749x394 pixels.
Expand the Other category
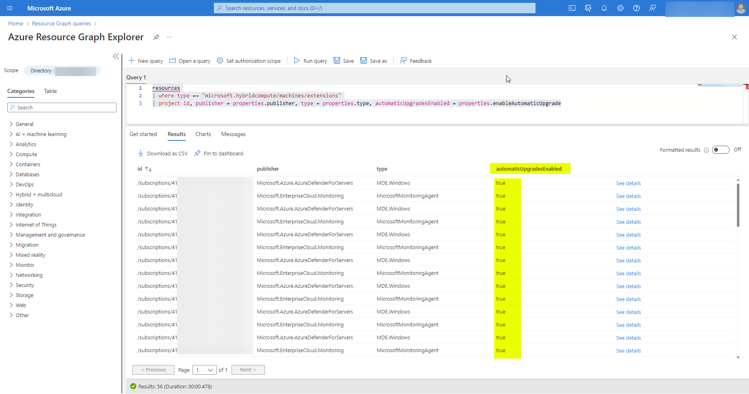pyautogui.click(x=11, y=315)
